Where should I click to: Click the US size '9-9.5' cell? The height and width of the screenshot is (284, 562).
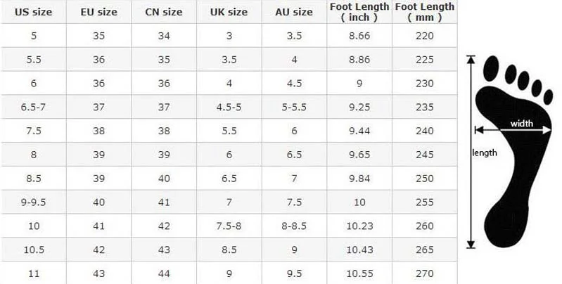pos(33,202)
